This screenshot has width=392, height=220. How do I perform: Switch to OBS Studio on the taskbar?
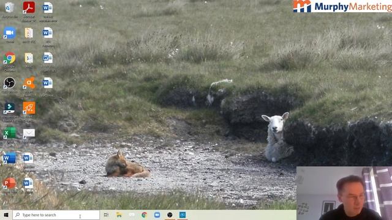170,215
